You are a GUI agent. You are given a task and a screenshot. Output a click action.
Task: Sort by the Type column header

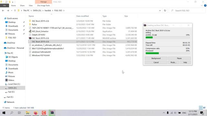point(104,16)
